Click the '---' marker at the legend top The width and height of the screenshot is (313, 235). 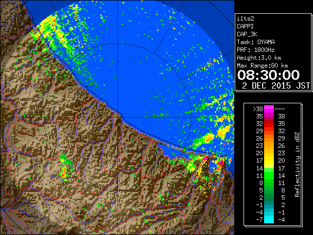(x=280, y=109)
